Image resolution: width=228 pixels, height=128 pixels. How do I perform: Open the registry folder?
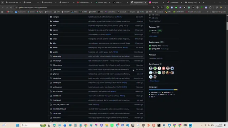pyautogui.click(x=55, y=30)
